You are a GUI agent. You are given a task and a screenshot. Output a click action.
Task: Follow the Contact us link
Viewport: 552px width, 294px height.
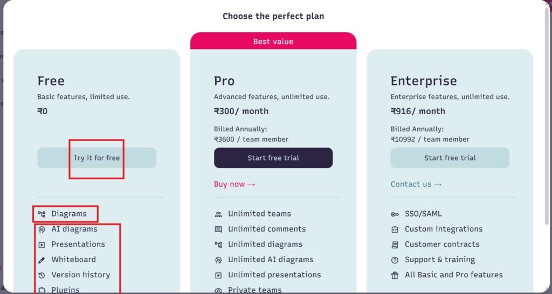coord(416,184)
